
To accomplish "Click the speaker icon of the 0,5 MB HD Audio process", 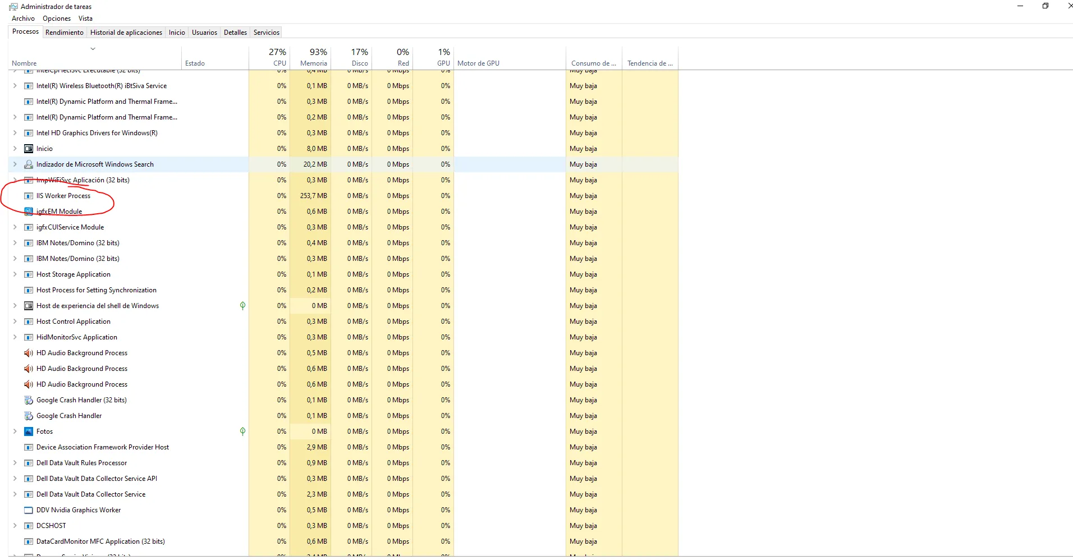I will pos(29,353).
